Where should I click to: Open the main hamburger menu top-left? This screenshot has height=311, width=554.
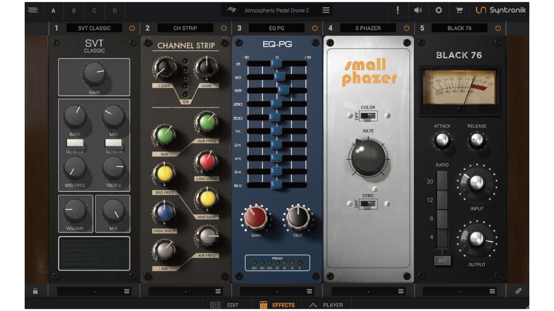click(32, 10)
